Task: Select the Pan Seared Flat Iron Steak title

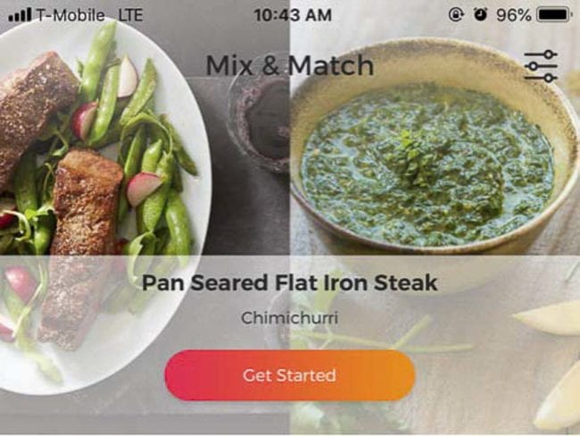Action: click(x=290, y=283)
